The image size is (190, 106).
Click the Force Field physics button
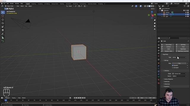168,44
